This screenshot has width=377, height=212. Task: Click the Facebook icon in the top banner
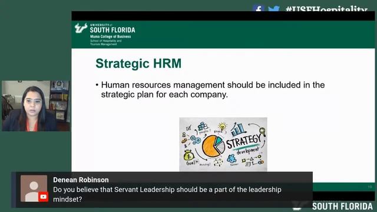point(259,8)
